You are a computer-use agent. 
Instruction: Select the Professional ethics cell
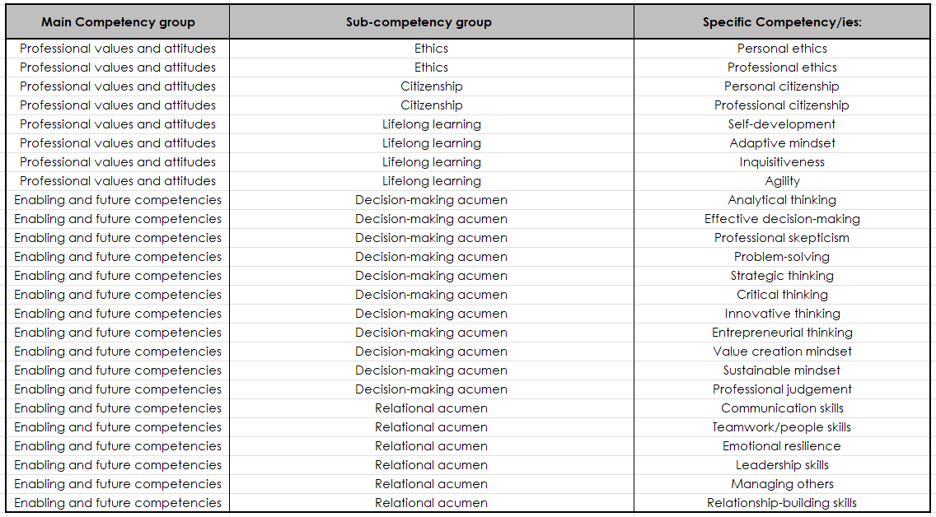click(782, 68)
